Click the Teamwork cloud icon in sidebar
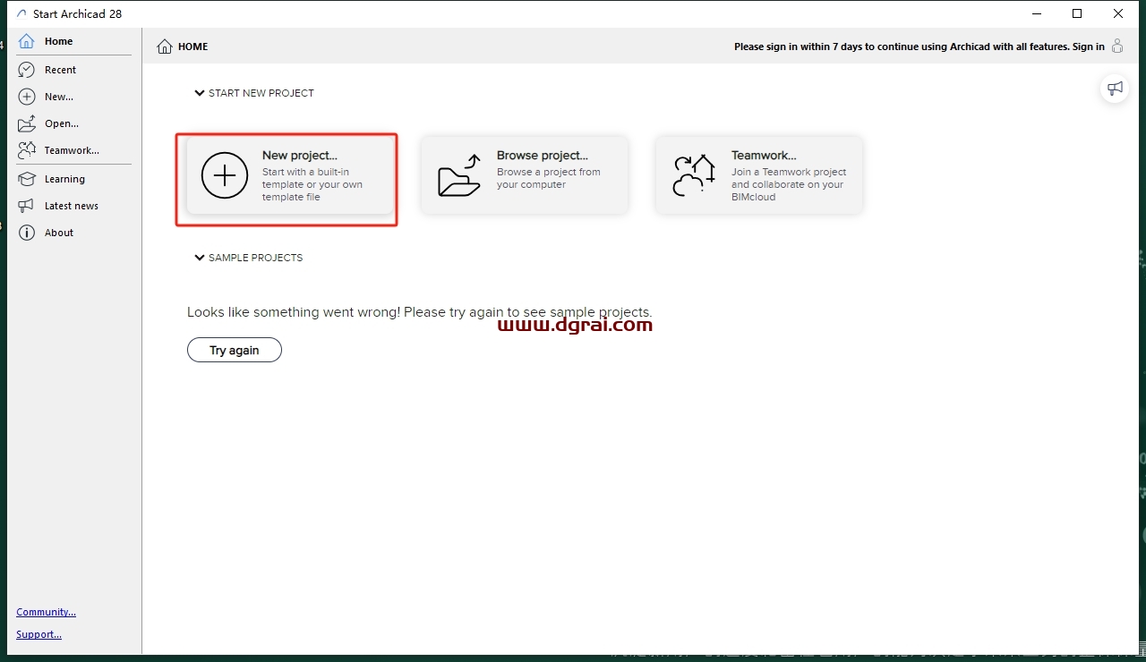This screenshot has height=662, width=1146. (27, 150)
